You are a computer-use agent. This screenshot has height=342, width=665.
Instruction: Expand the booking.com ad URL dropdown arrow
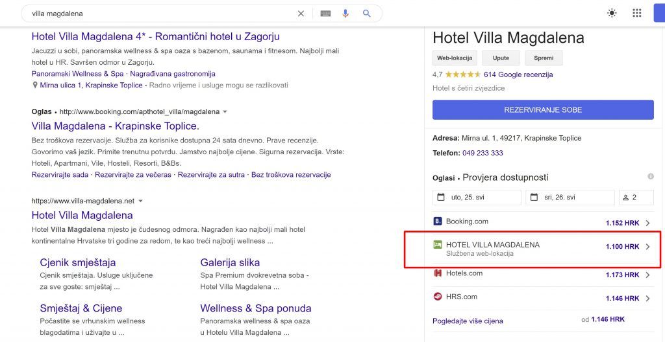[225, 112]
